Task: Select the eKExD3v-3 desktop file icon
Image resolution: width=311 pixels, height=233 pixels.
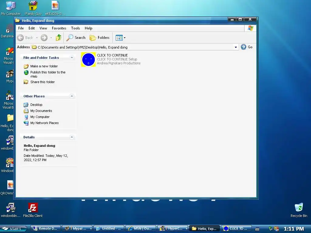Action: 55,8
